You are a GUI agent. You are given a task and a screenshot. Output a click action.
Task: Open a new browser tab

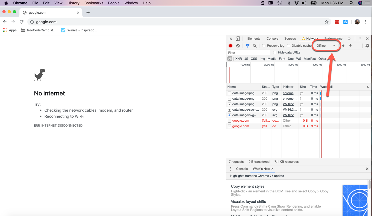(x=88, y=13)
